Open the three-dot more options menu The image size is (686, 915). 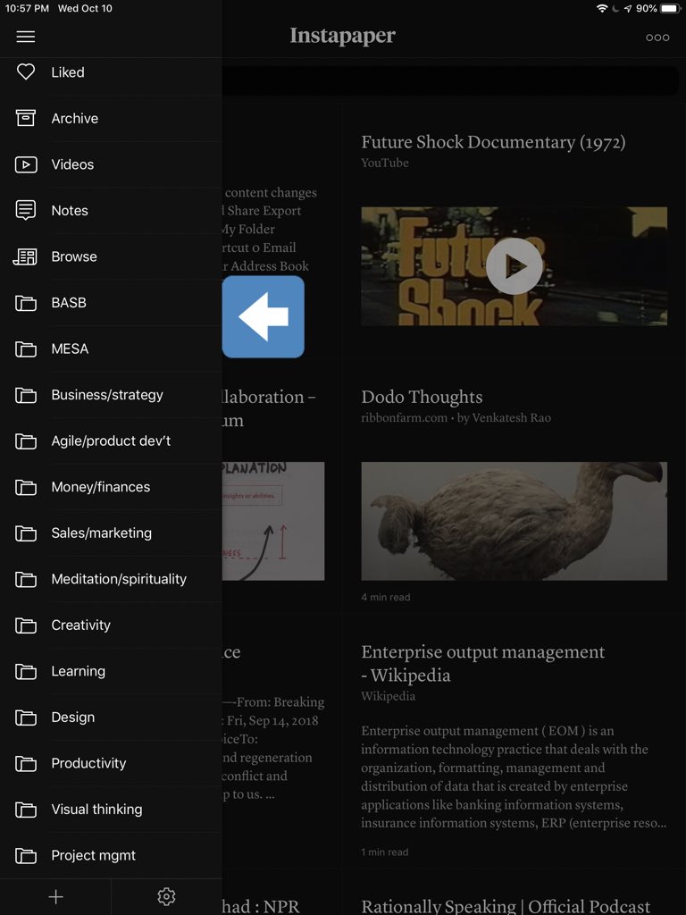pos(657,38)
